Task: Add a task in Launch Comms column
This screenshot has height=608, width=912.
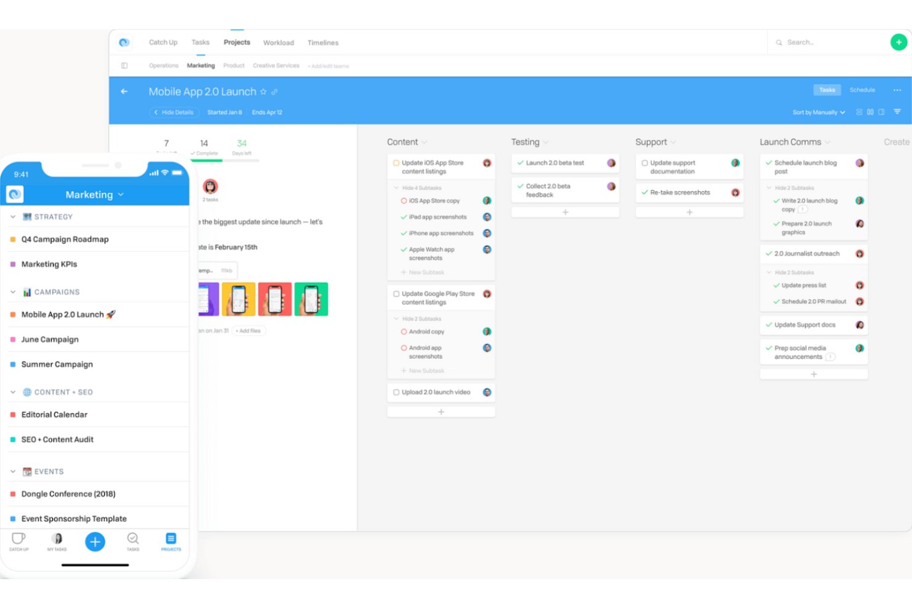Action: pyautogui.click(x=814, y=374)
